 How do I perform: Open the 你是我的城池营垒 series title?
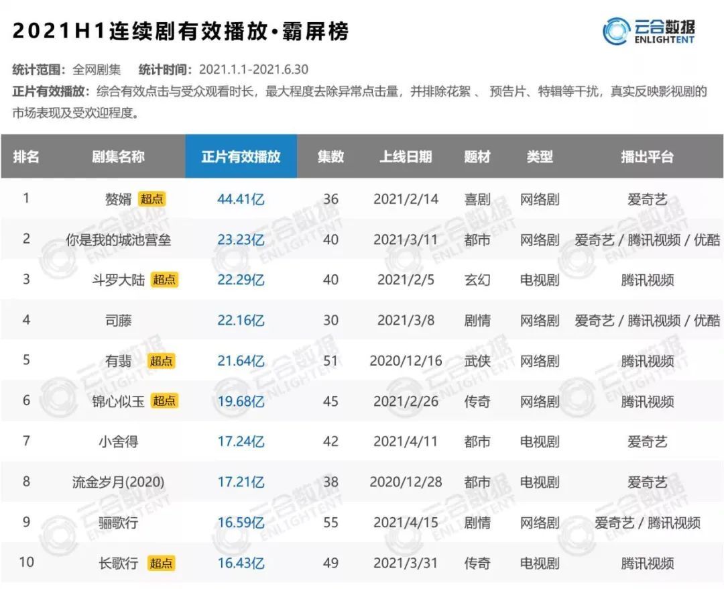119,239
